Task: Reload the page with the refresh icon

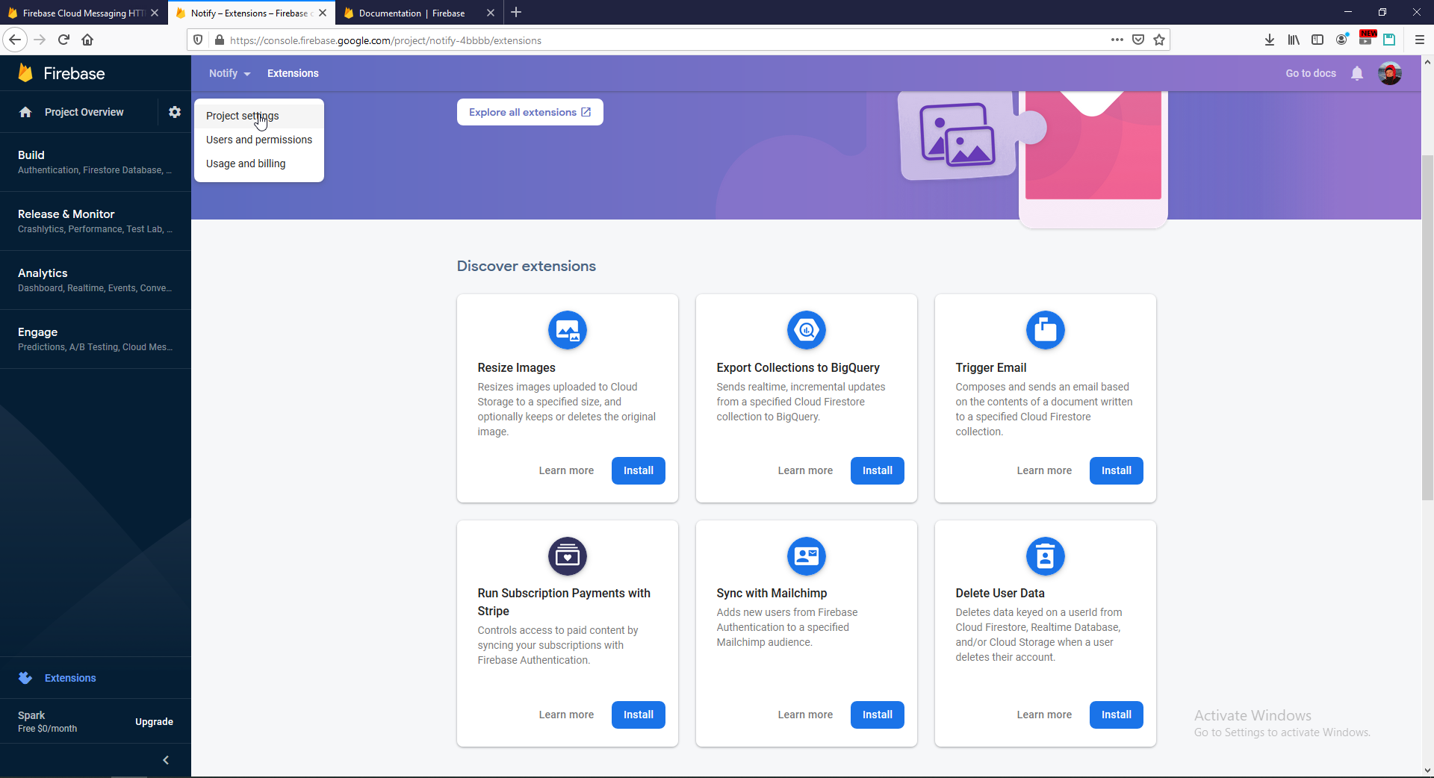Action: pyautogui.click(x=63, y=40)
